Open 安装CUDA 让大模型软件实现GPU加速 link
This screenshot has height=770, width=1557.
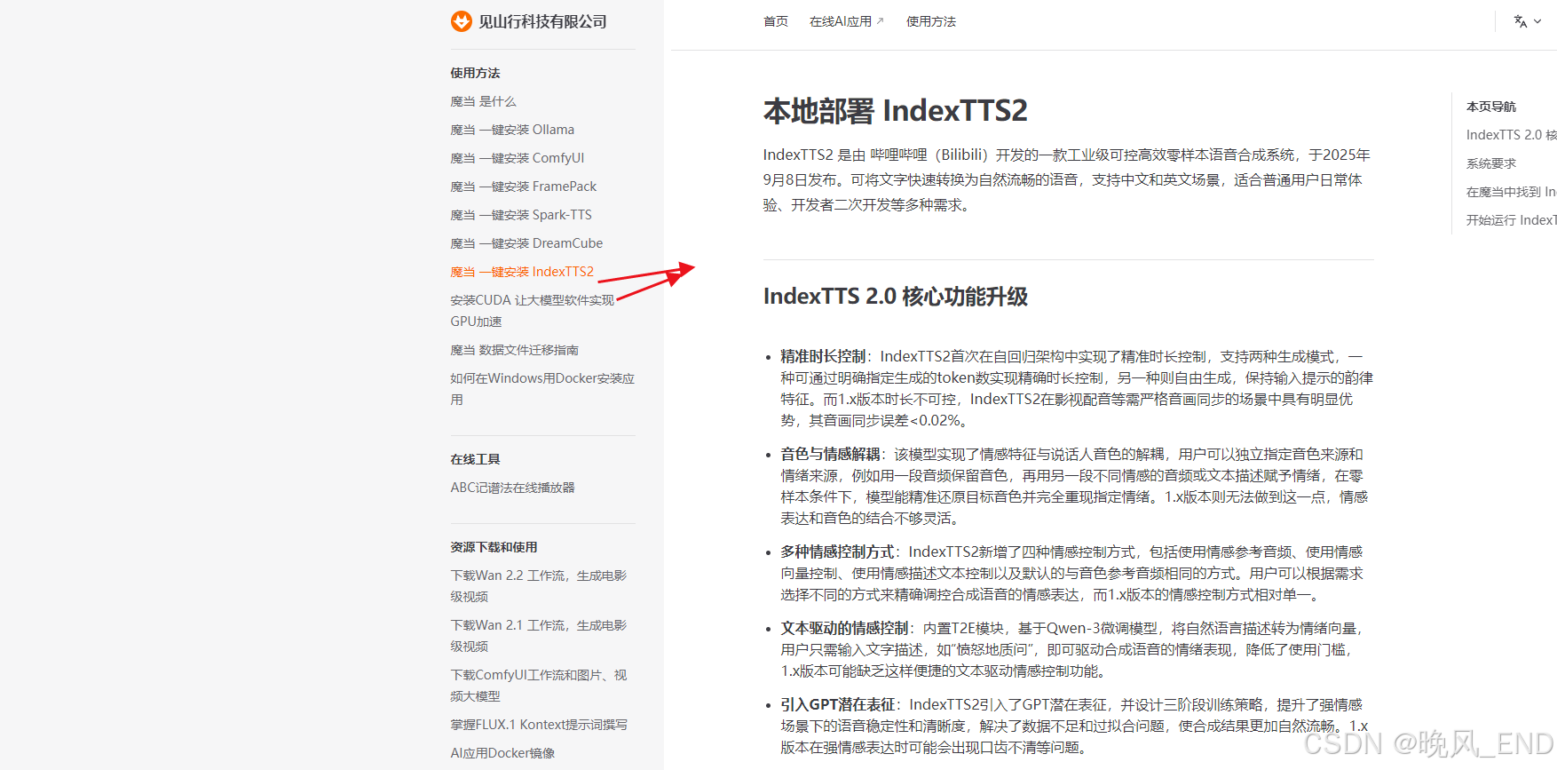point(533,311)
